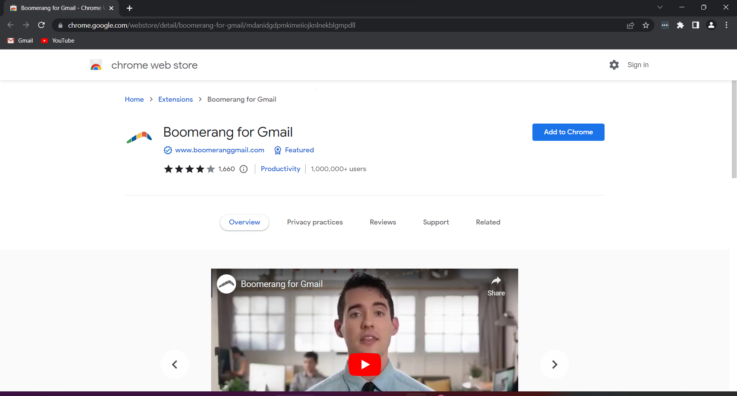Image resolution: width=737 pixels, height=396 pixels.
Task: Open the Extensions puzzle icon
Action: pyautogui.click(x=681, y=25)
